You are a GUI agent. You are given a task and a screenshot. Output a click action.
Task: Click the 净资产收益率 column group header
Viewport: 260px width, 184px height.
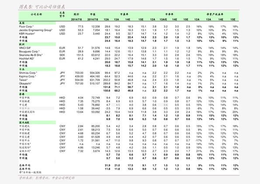point(215,14)
